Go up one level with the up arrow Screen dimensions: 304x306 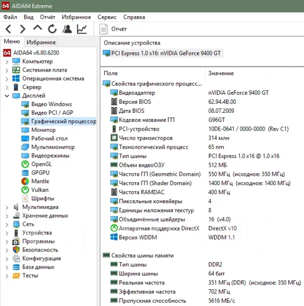37,28
